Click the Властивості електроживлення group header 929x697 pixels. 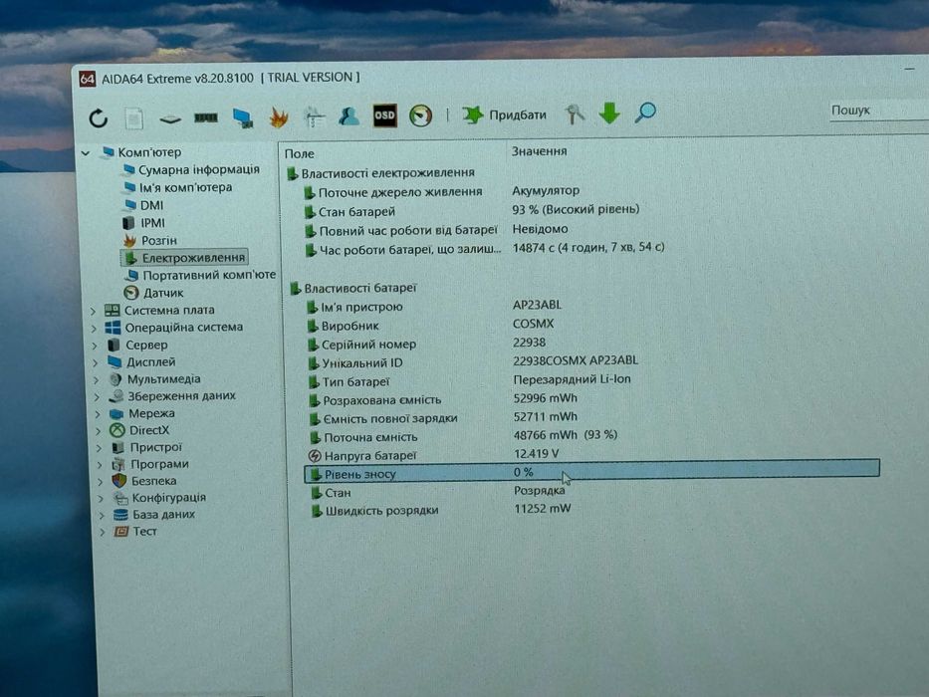pyautogui.click(x=380, y=173)
